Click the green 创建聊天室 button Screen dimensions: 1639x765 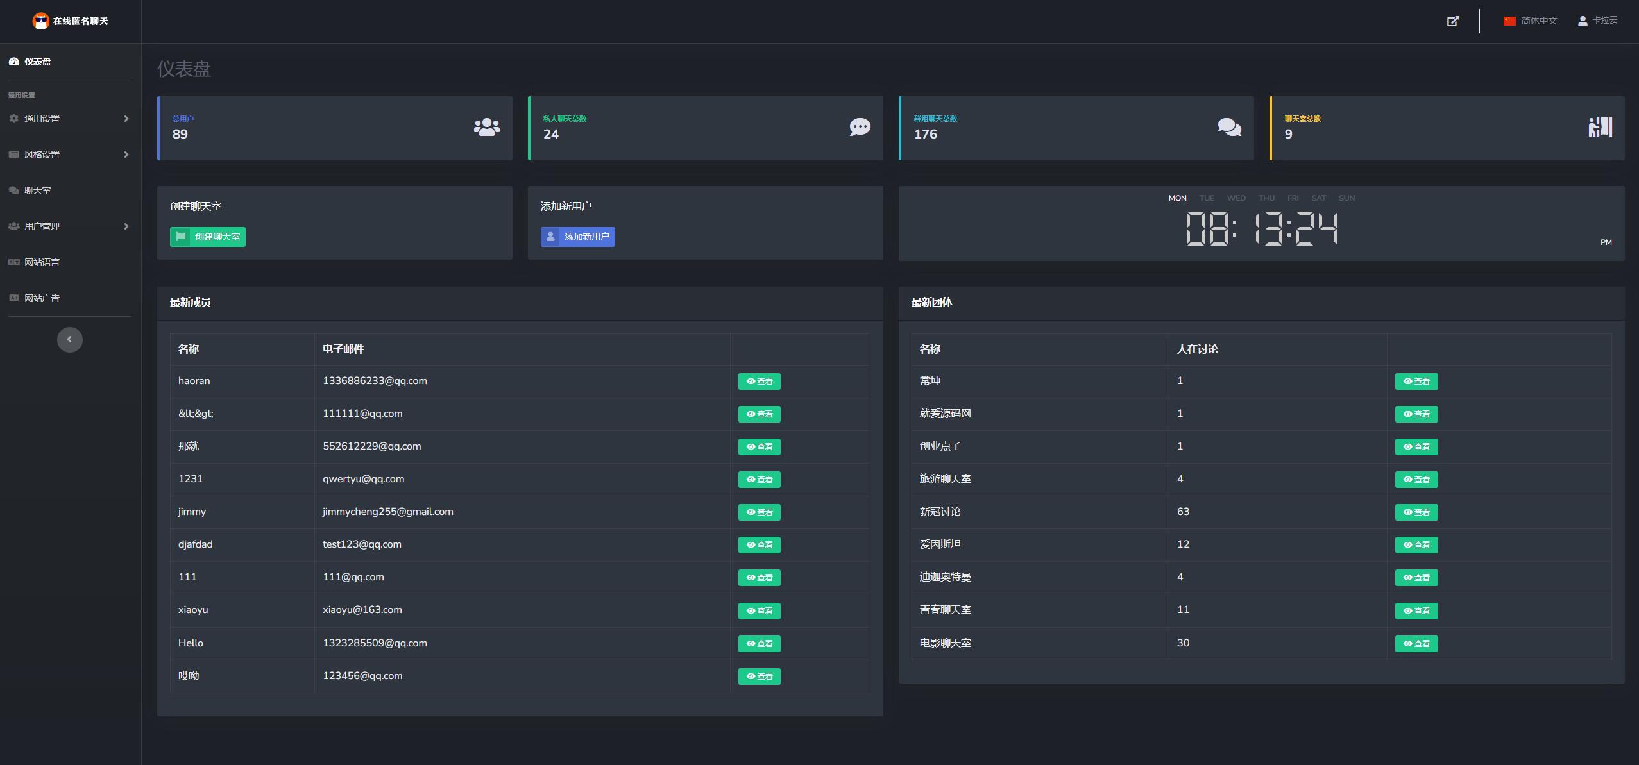(207, 237)
